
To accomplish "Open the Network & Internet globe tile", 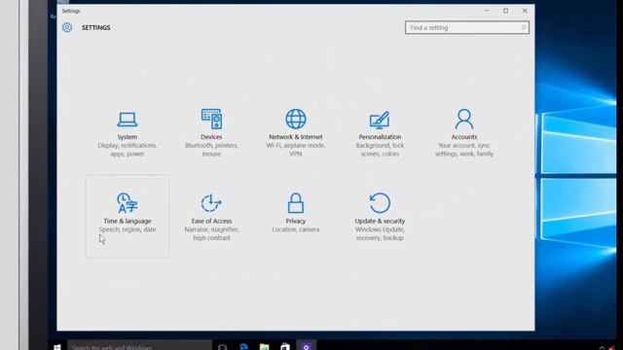I will click(x=296, y=133).
